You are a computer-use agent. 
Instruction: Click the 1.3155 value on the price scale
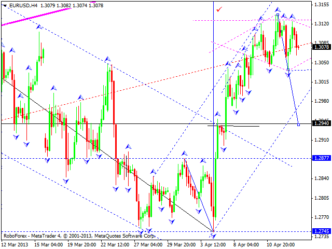pos(320,4)
